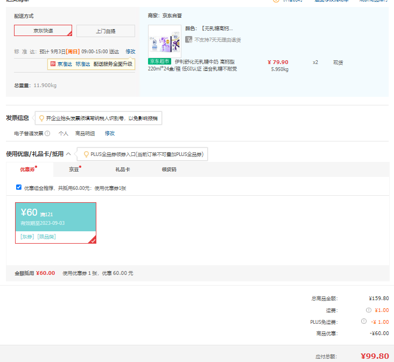Click 现货 stock status text

coord(338,62)
